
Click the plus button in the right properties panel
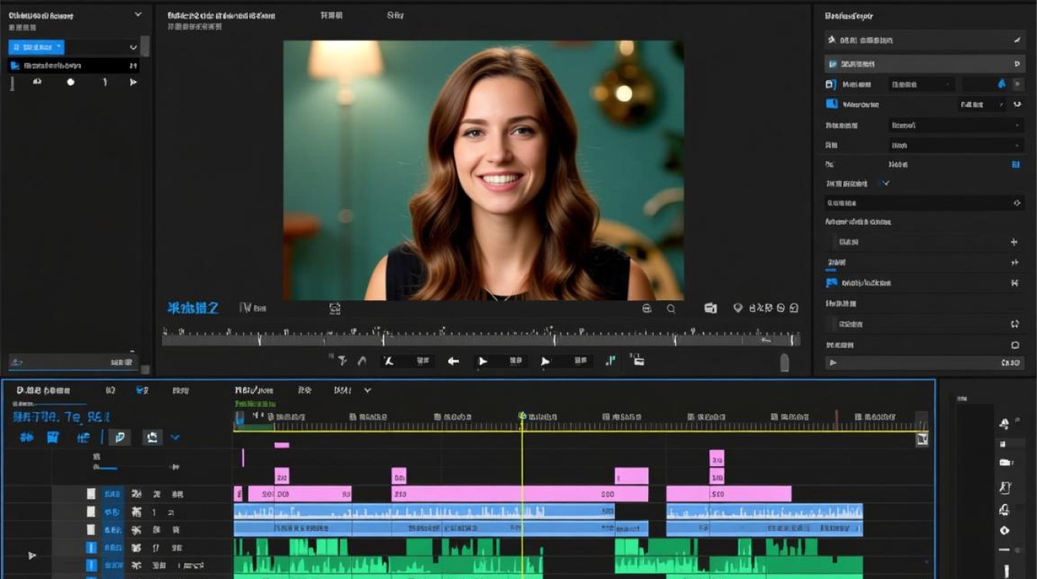point(1015,242)
